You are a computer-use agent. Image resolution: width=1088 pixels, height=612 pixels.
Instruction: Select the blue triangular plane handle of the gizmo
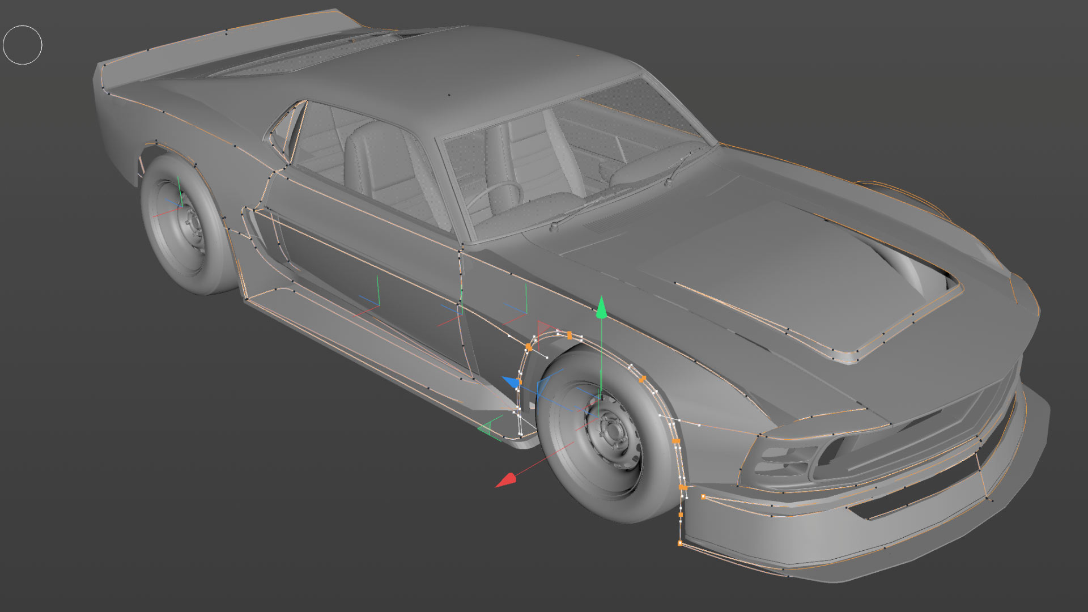coord(543,385)
